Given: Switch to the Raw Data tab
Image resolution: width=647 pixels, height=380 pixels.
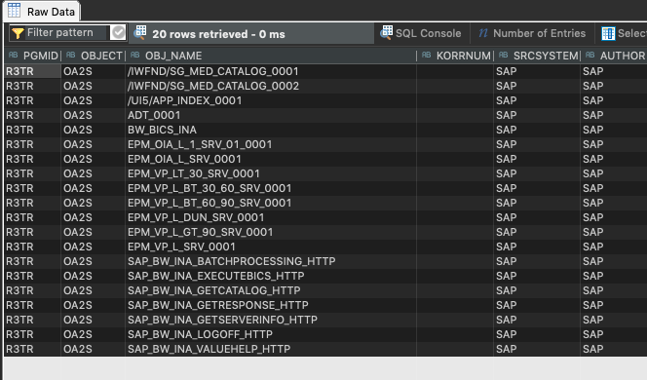Looking at the screenshot, I should coord(41,11).
